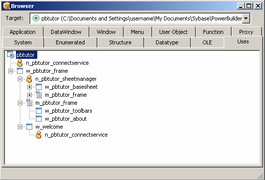Collapse the w_pbtutor_frame node

10,71
